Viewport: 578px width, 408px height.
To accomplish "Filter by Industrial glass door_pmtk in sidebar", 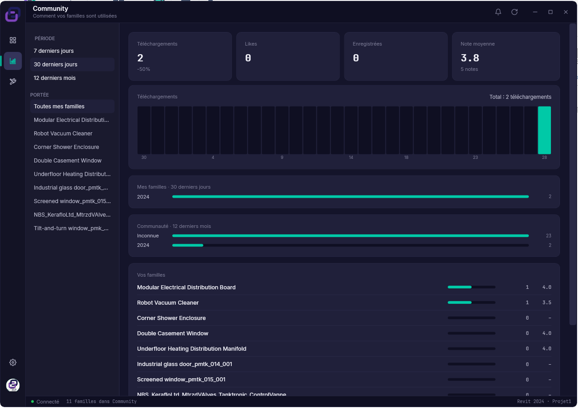I will tap(72, 188).
